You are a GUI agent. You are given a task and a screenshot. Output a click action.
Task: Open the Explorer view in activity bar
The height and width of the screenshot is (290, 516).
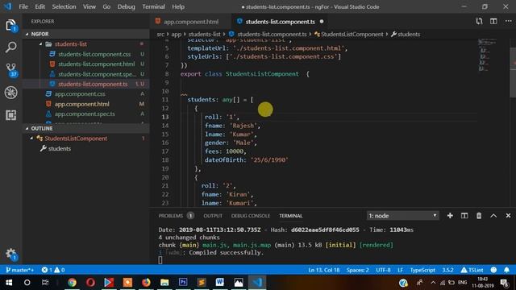[10, 25]
